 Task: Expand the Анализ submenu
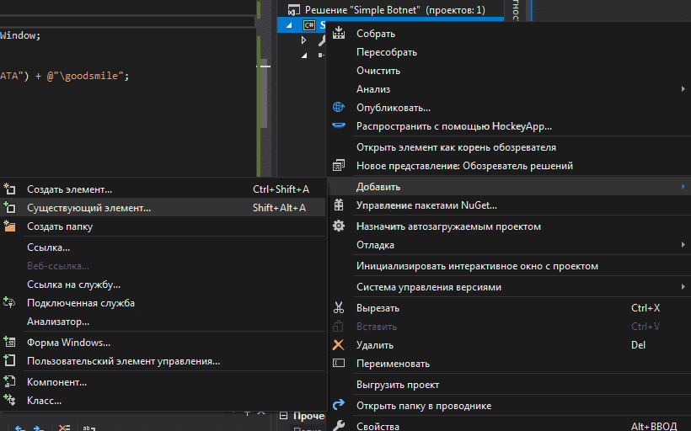click(683, 89)
